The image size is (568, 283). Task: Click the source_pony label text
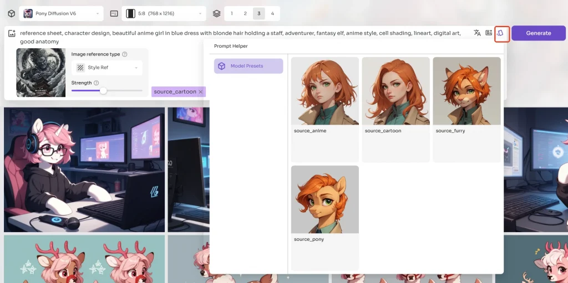[309, 239]
